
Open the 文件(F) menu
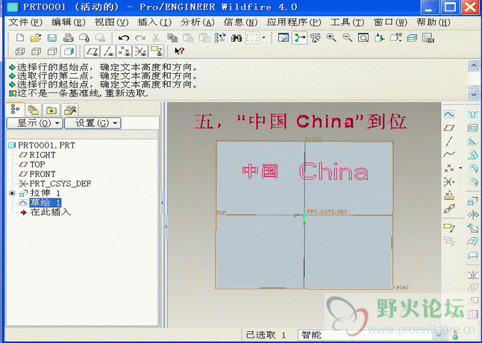coord(25,22)
